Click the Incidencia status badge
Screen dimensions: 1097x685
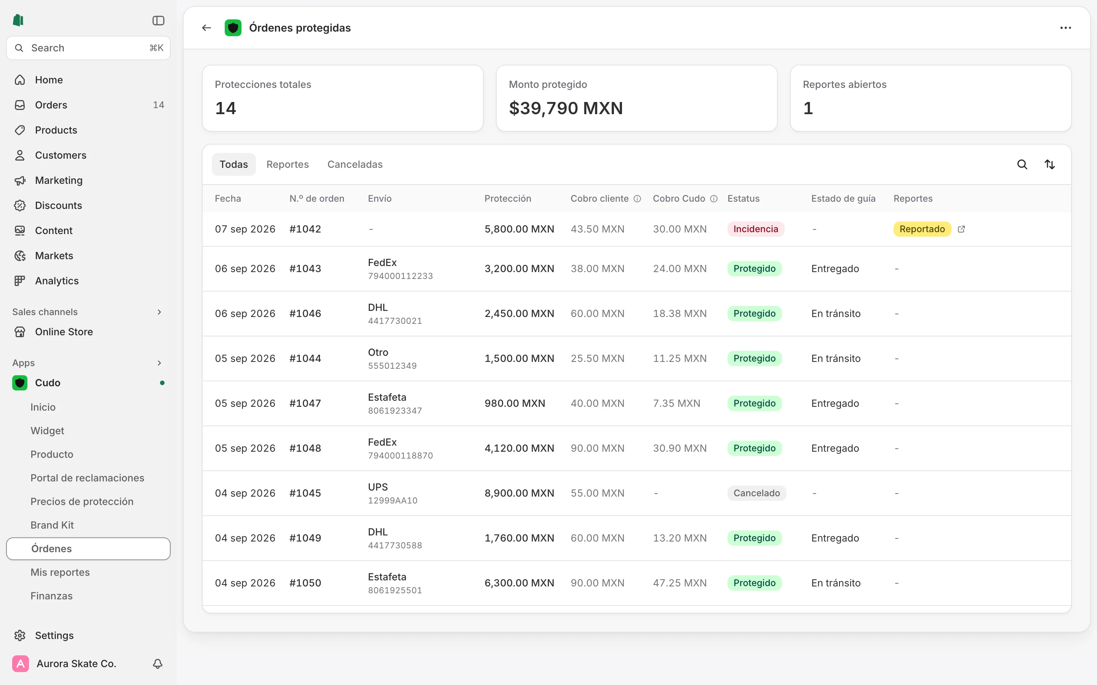click(756, 229)
